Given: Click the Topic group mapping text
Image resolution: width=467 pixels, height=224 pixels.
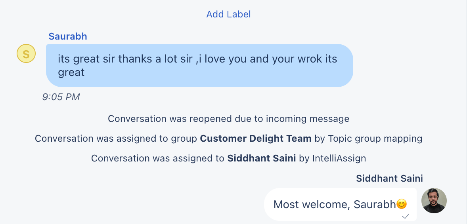Looking at the screenshot, I should point(375,139).
